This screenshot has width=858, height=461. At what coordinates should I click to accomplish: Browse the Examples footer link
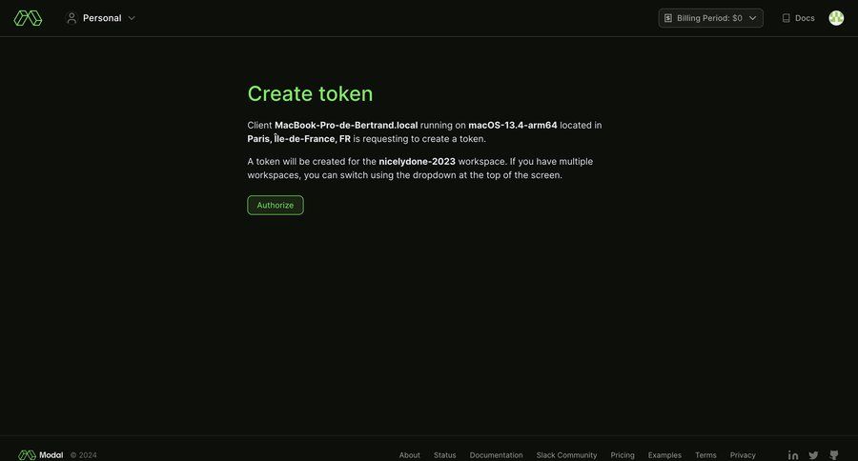click(664, 455)
